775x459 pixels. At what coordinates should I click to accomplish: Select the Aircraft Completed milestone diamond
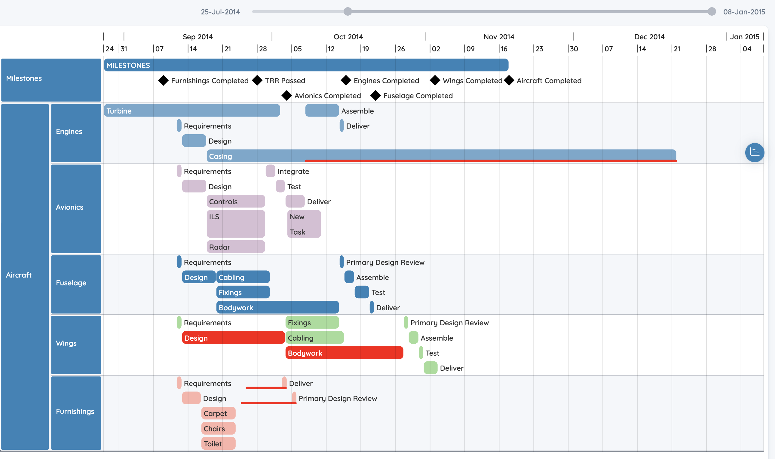[x=509, y=81]
